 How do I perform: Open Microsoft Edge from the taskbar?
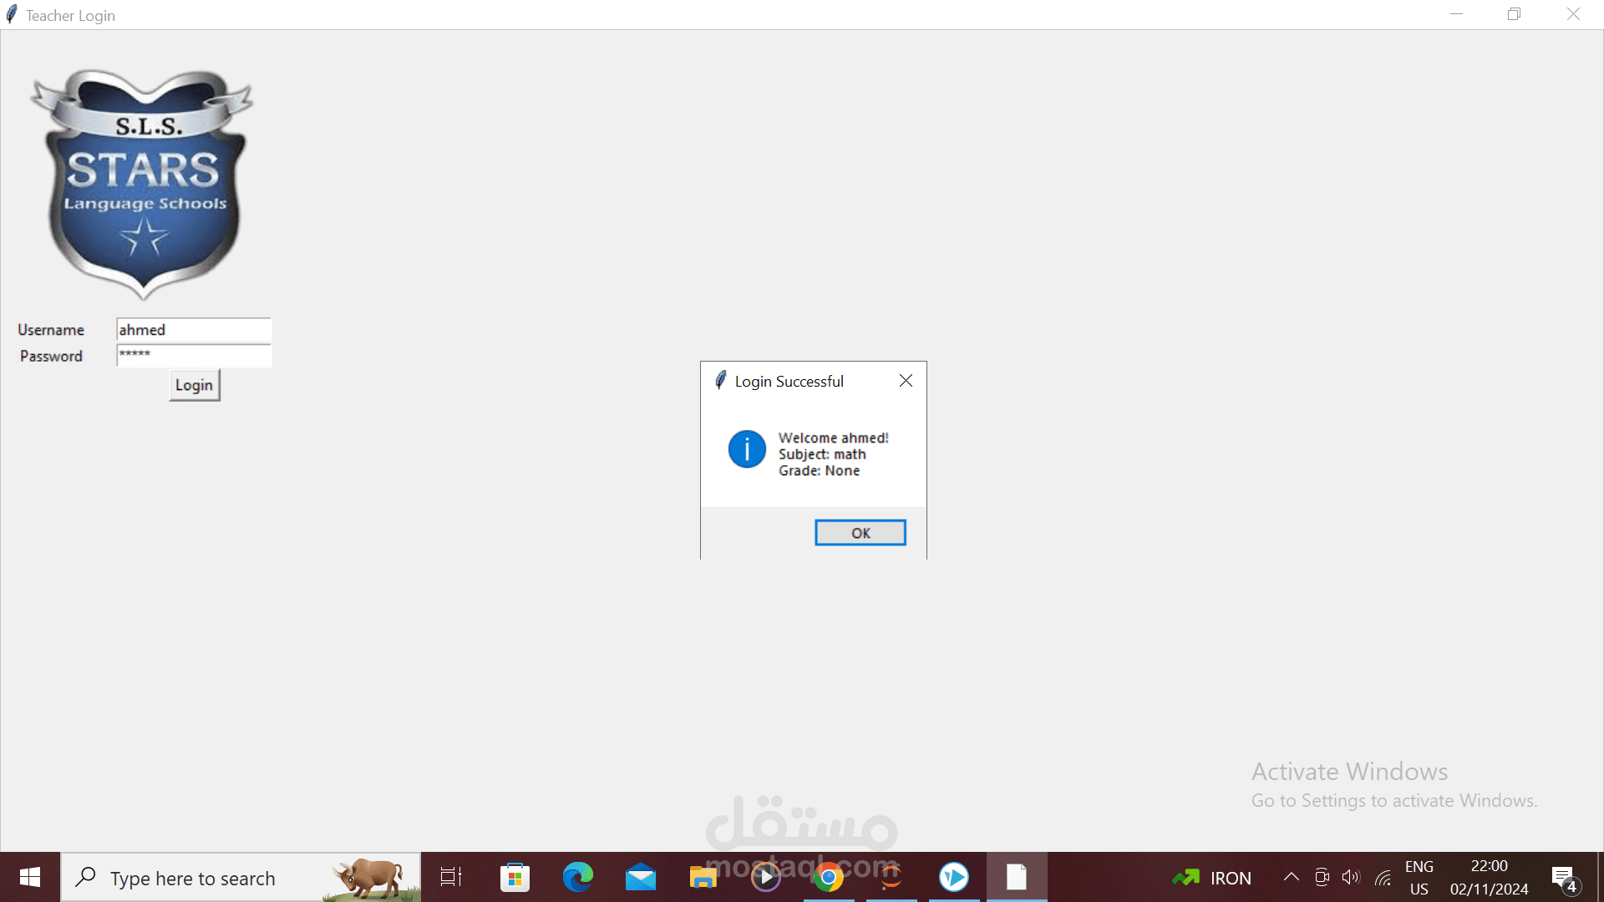click(x=577, y=877)
